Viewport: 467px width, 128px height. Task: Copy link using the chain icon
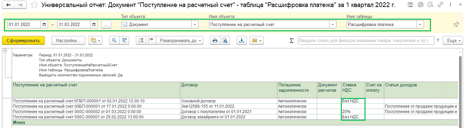[x=440, y=5]
